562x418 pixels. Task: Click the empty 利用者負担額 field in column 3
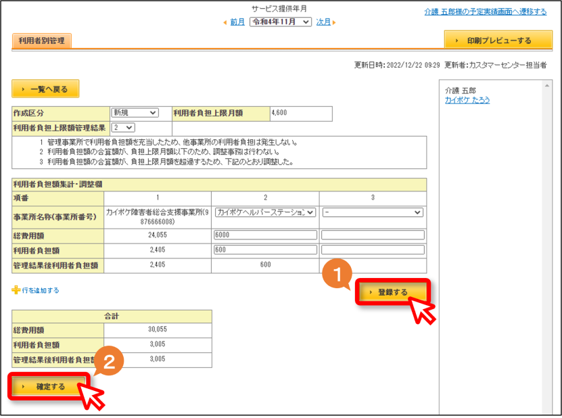[x=373, y=250]
